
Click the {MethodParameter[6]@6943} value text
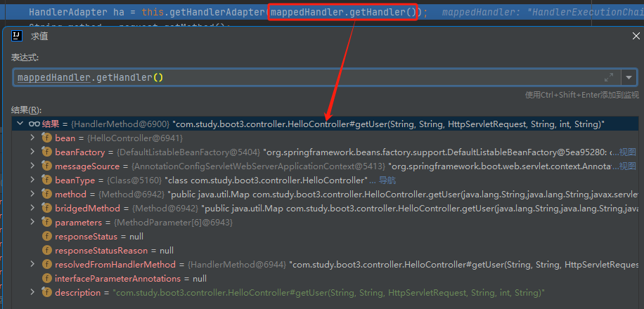tap(173, 223)
